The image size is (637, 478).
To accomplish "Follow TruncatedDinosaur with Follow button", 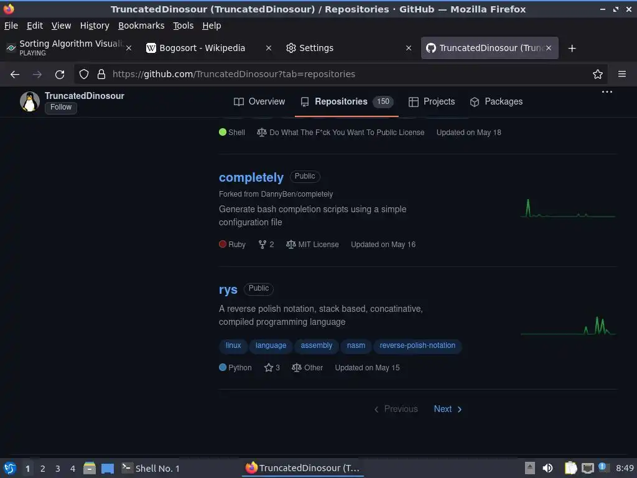I will (61, 107).
